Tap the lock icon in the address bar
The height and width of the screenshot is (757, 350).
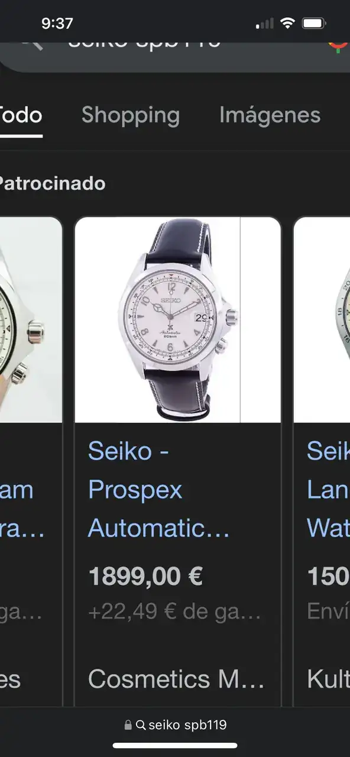128,725
